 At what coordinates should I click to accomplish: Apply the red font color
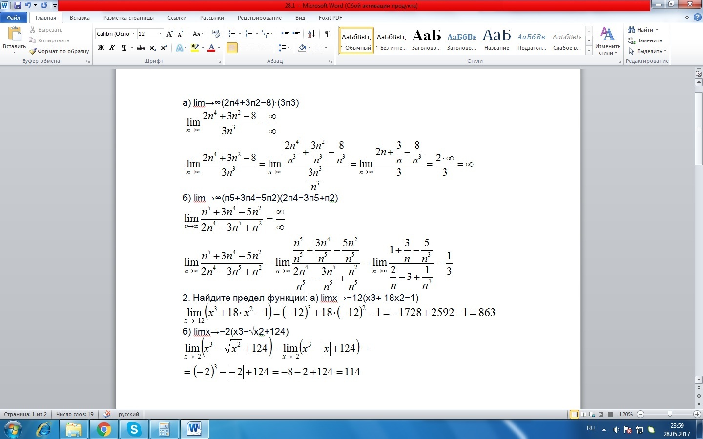(211, 48)
